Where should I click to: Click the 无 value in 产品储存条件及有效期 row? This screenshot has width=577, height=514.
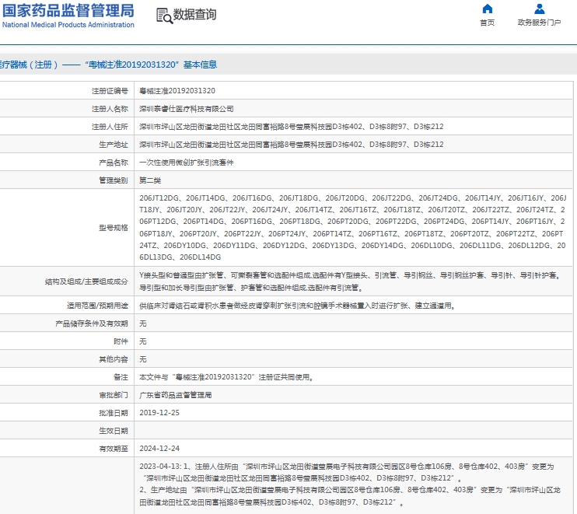143,323
